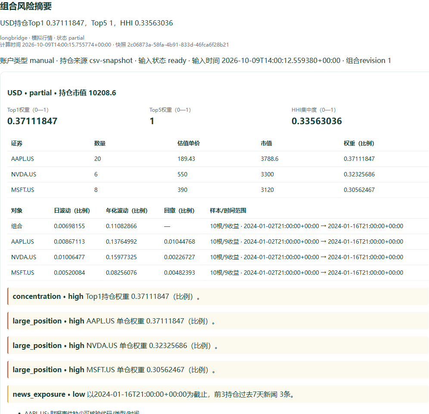Open the large_position alert for MSFT.US
The width and height of the screenshot is (429, 414).
[218, 370]
